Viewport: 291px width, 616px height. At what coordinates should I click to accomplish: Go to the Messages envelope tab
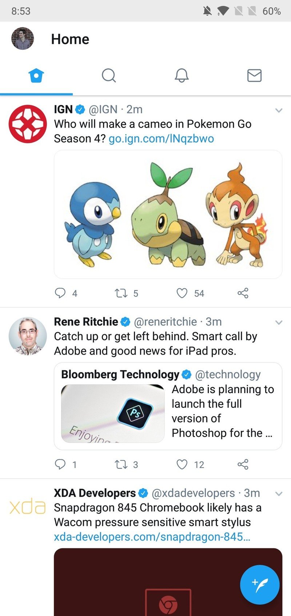[x=254, y=75]
